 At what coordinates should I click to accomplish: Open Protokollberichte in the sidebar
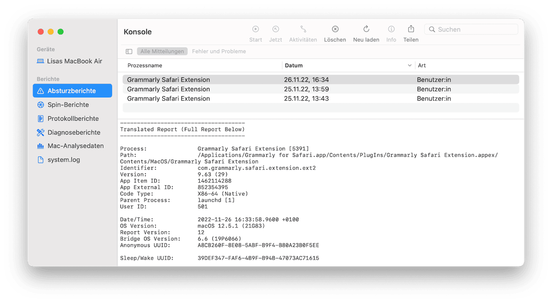pos(72,118)
